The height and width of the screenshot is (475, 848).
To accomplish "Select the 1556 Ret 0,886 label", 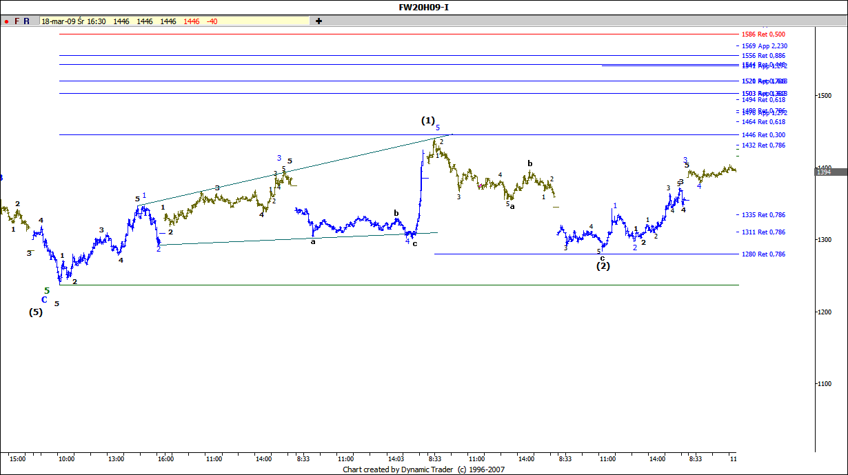I will coord(763,55).
